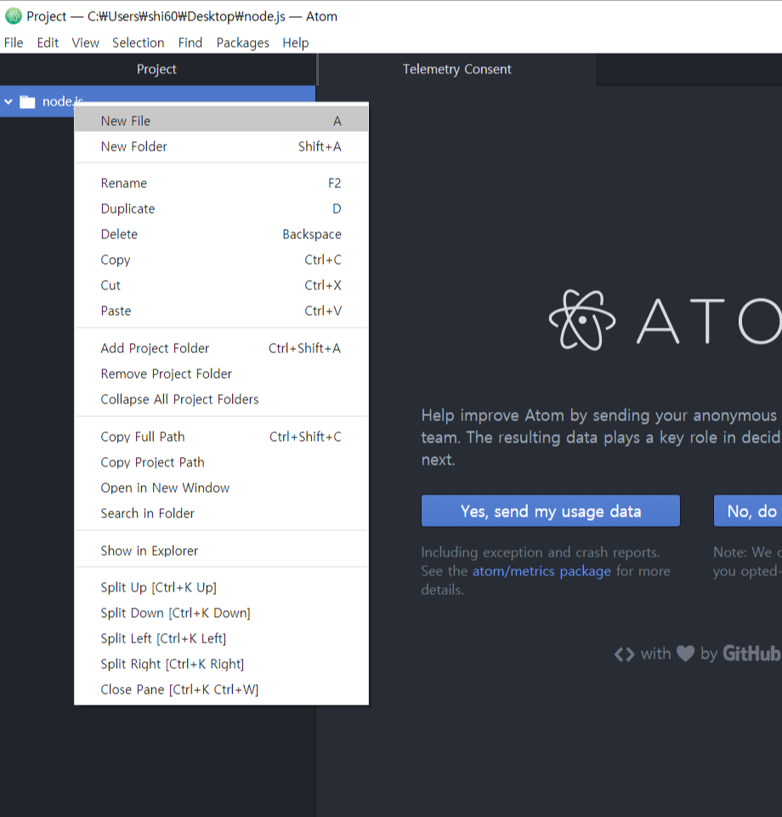The height and width of the screenshot is (817, 782).
Task: Switch to the Project tab
Action: click(x=156, y=69)
